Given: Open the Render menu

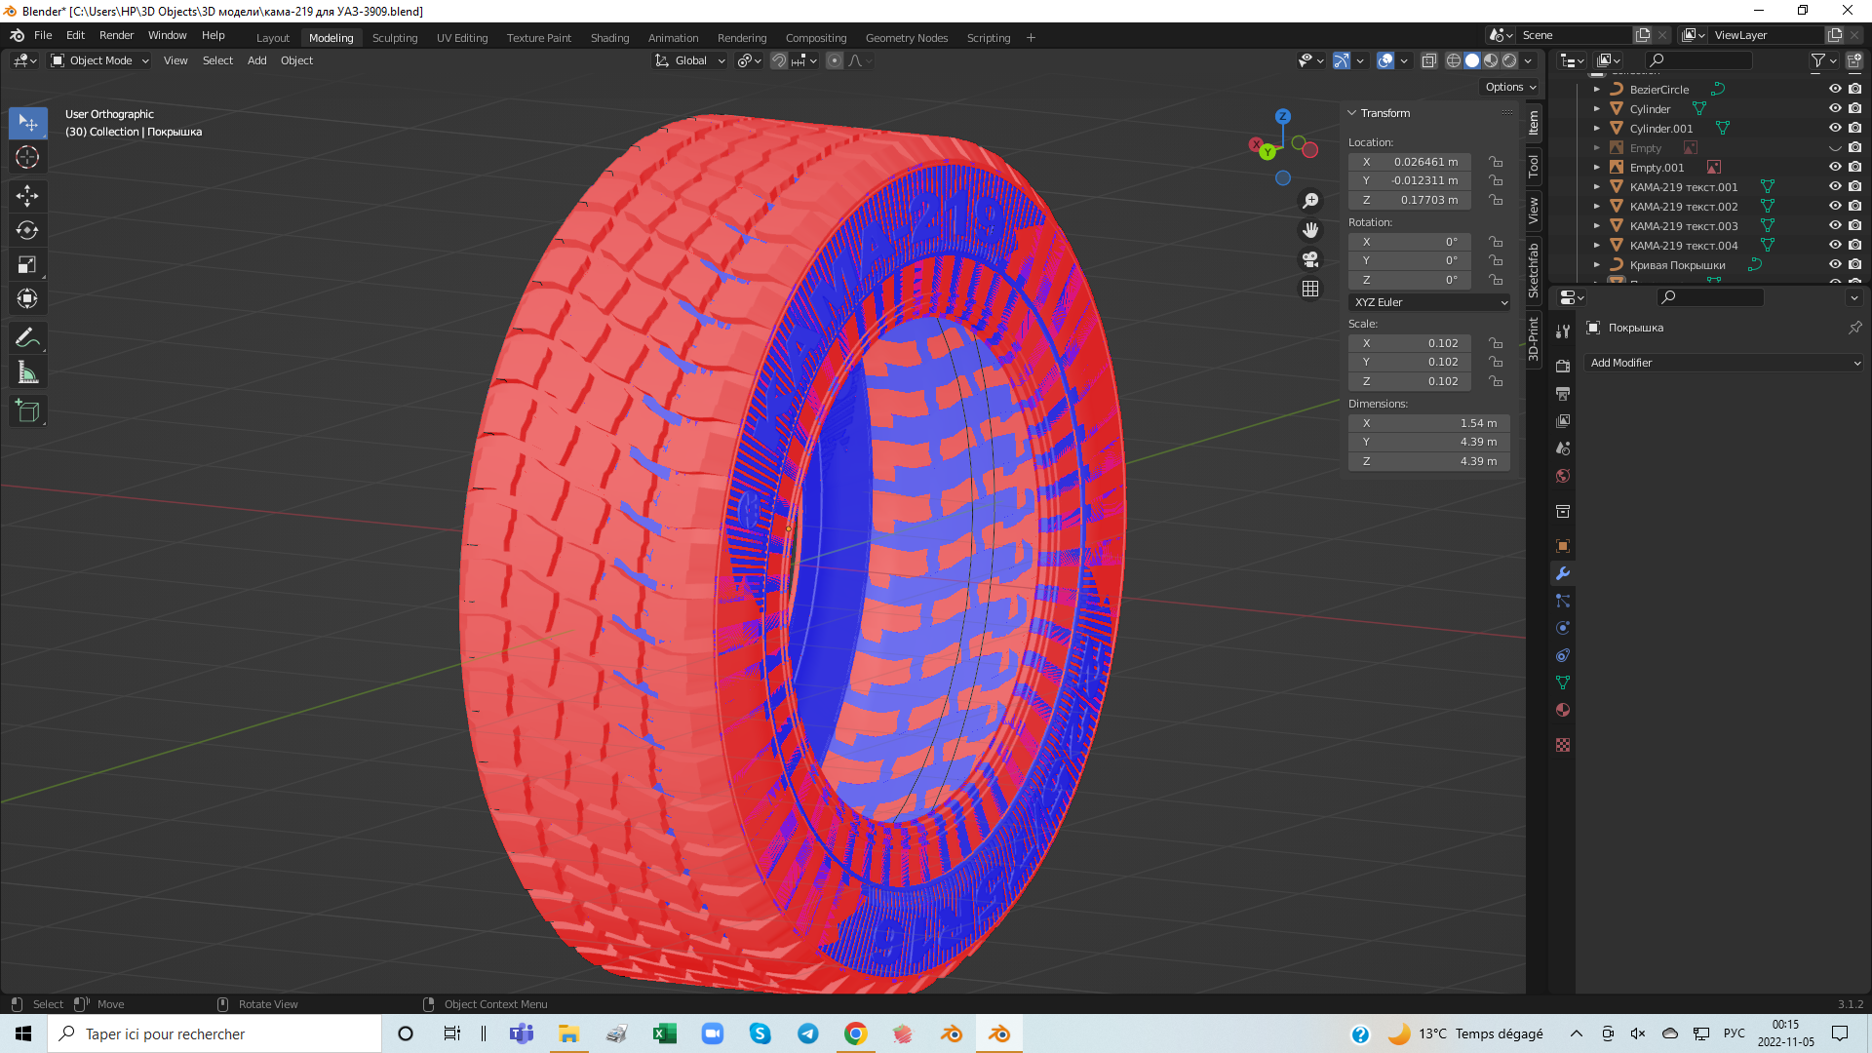Looking at the screenshot, I should coord(116,35).
